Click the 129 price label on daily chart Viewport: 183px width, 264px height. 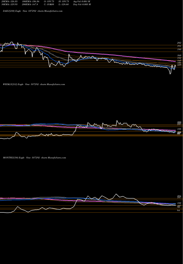tap(179, 65)
